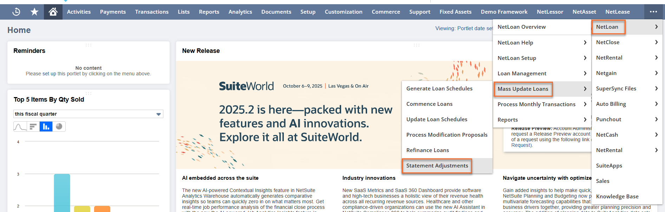Select Process Modification Proposals

click(447, 135)
